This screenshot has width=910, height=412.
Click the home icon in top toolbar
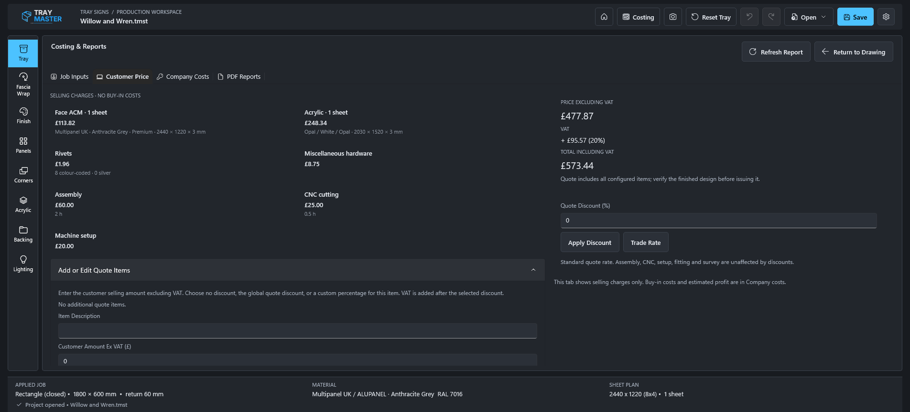click(604, 17)
